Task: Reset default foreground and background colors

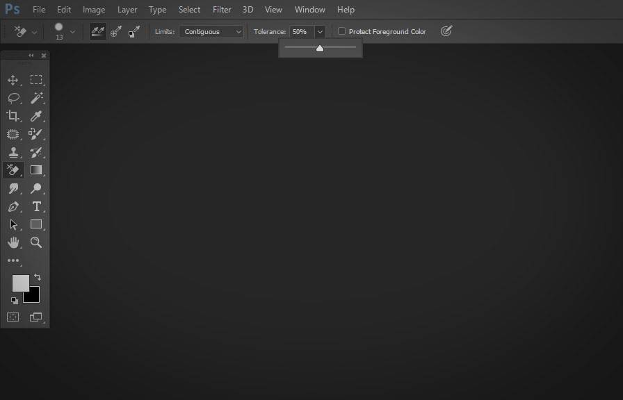Action: coord(15,301)
